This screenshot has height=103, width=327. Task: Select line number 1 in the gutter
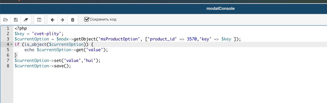[8, 28]
